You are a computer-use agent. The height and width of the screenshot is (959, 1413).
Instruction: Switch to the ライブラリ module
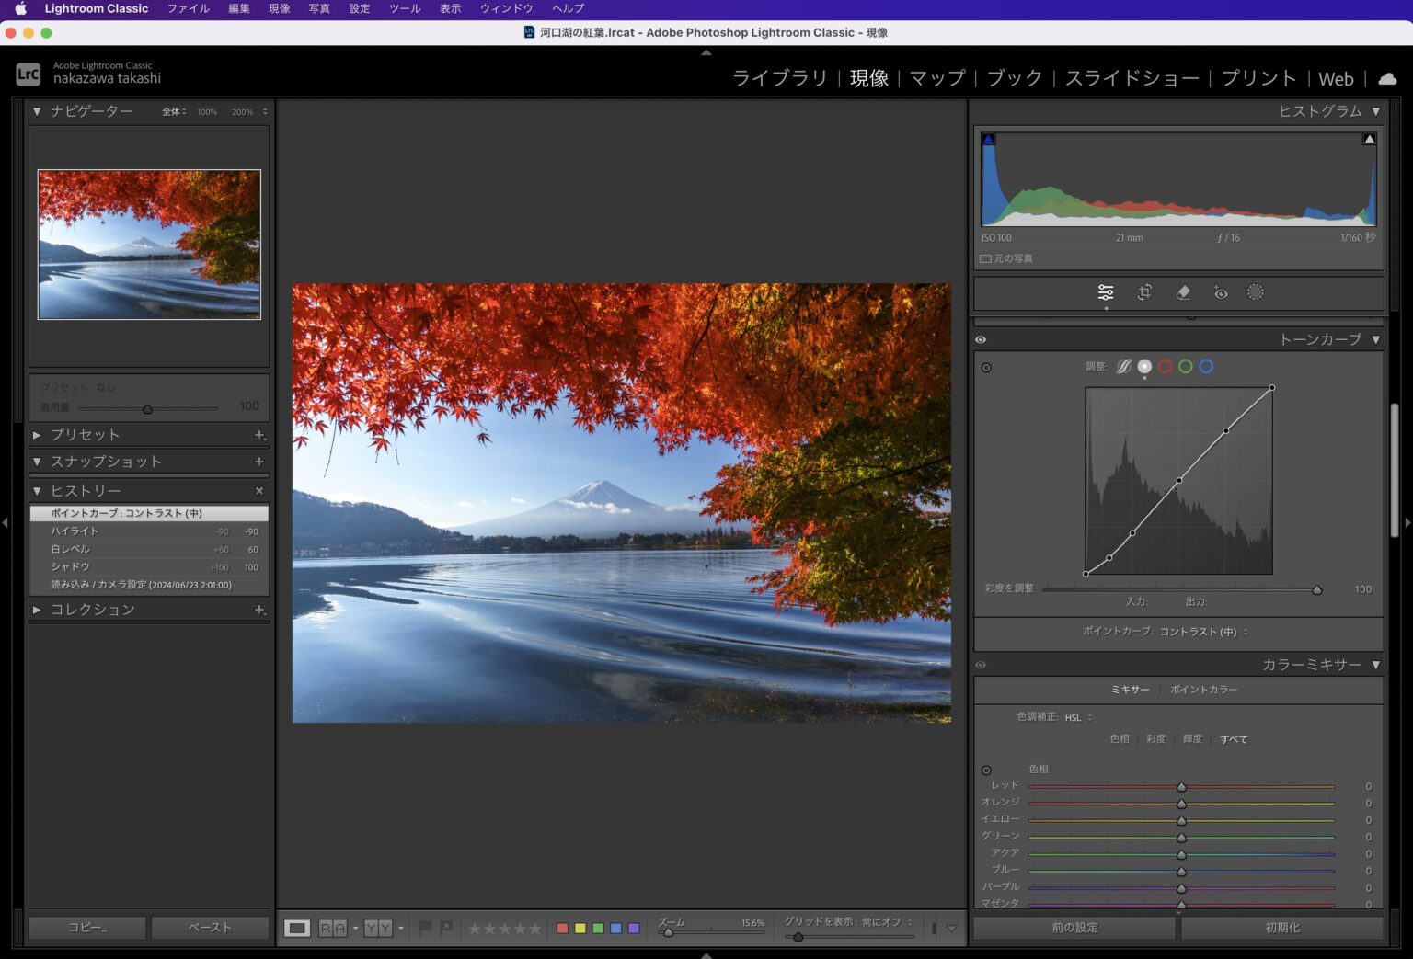click(x=779, y=78)
